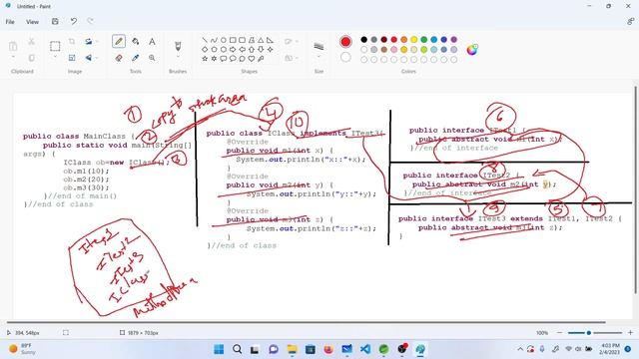Click the vertical canvas scrollbar
639x359 pixels.
[x=636, y=189]
